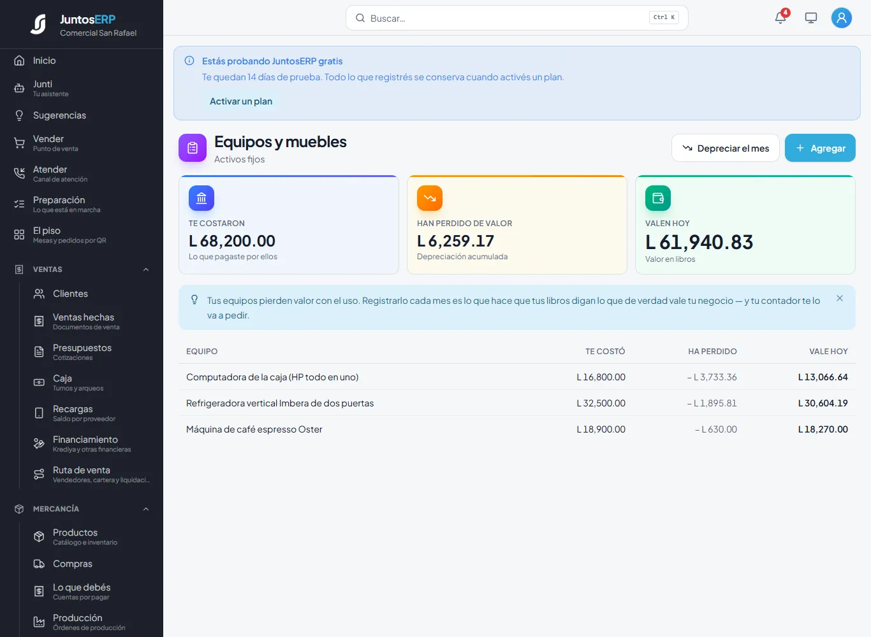Click the green wallet Valen hoy icon
This screenshot has height=637, width=871.
tap(658, 198)
